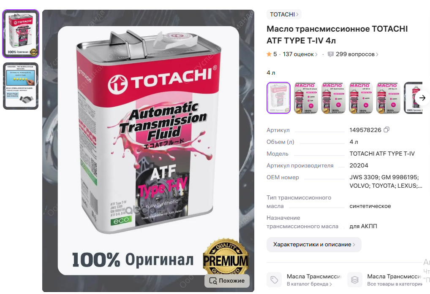Image resolution: width=430 pixels, height=294 pixels.
Task: Select second gallery thumbnail with stars review
Action: [21, 86]
